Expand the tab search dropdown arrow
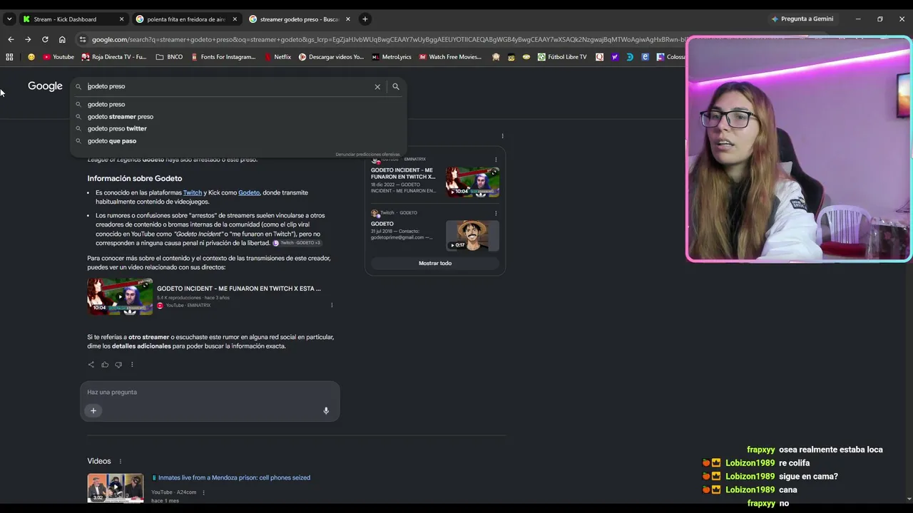The width and height of the screenshot is (913, 513). click(x=9, y=19)
